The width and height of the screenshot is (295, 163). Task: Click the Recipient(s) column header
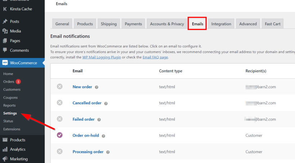point(256,71)
